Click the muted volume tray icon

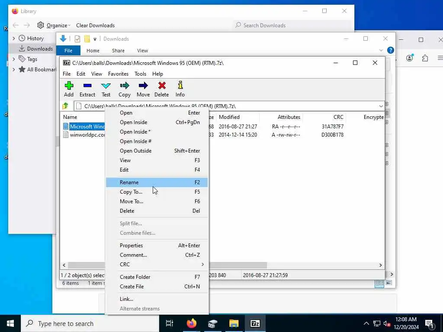pyautogui.click(x=387, y=323)
